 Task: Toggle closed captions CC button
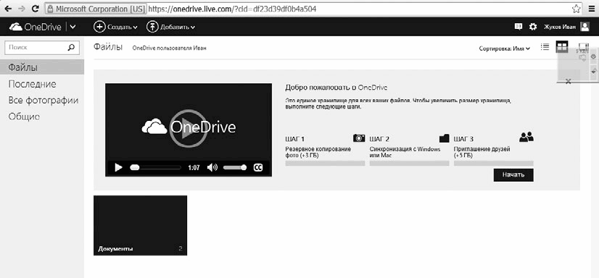click(258, 167)
